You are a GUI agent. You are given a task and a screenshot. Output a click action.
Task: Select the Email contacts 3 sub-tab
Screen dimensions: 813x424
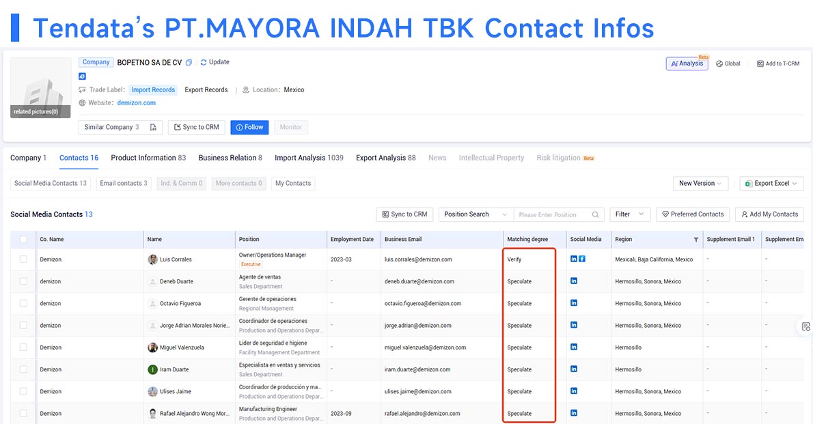pyautogui.click(x=124, y=184)
